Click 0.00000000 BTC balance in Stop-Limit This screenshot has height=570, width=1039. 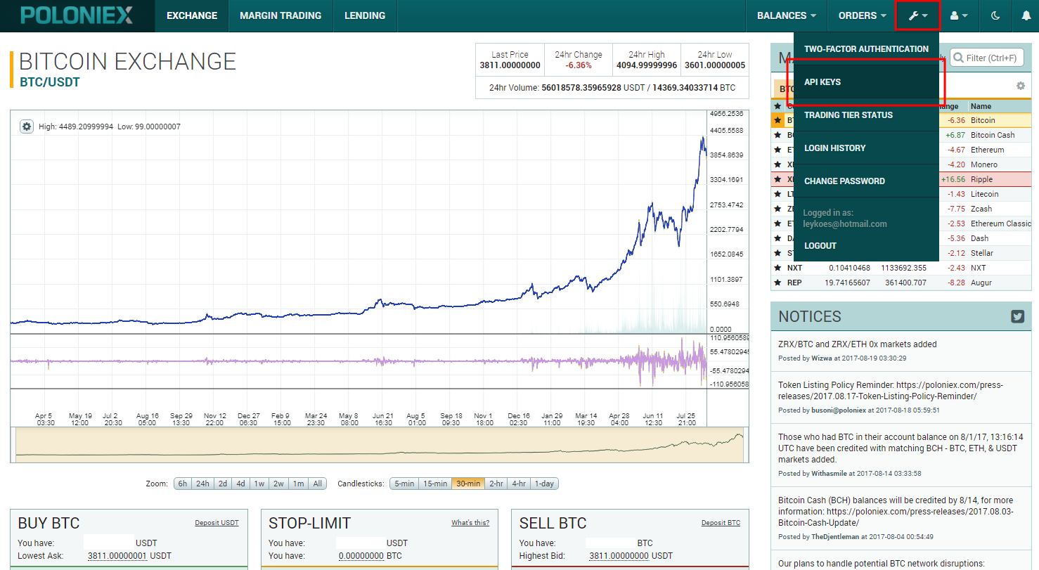pyautogui.click(x=361, y=556)
